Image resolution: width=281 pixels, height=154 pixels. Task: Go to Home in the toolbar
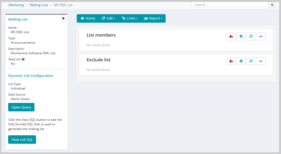tap(88, 18)
